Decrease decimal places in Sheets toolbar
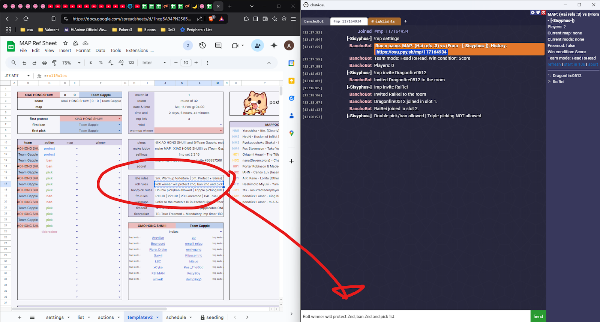 tap(111, 63)
